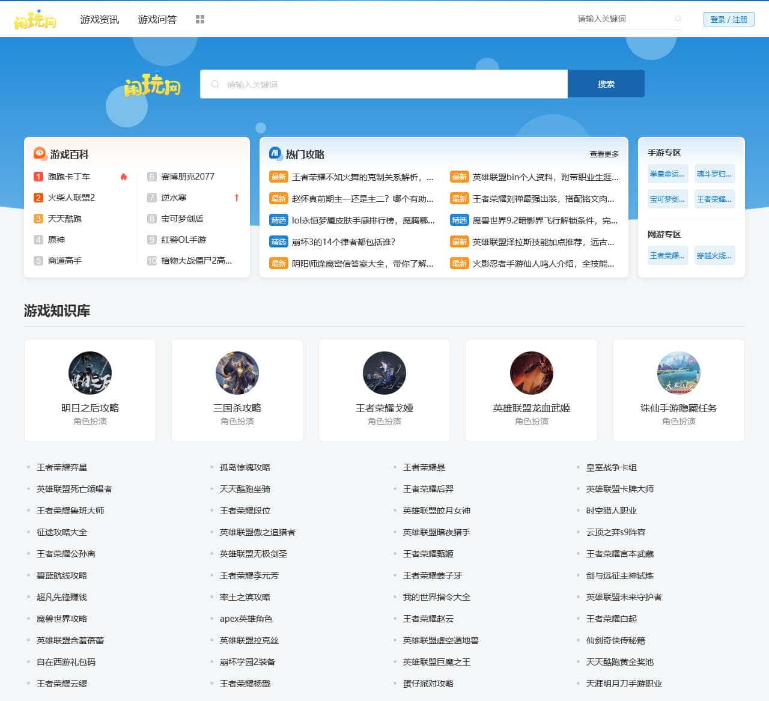Click the magnifier icon in the header search box
This screenshot has width=769, height=701.
click(678, 19)
